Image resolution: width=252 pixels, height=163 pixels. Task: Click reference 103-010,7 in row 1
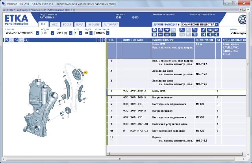tap(201, 64)
